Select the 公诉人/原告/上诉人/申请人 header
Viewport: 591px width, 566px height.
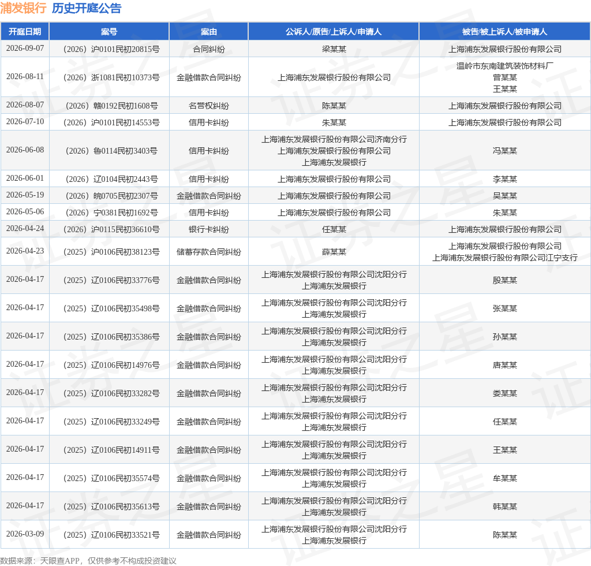(x=334, y=32)
